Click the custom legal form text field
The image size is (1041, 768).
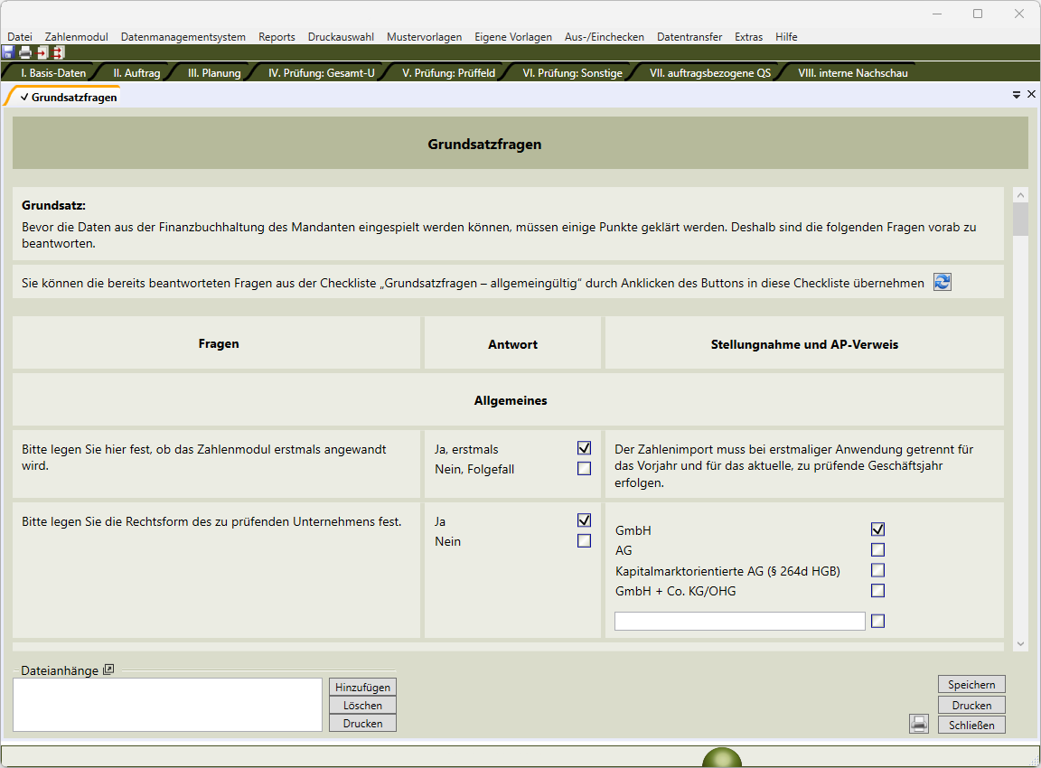pyautogui.click(x=739, y=621)
